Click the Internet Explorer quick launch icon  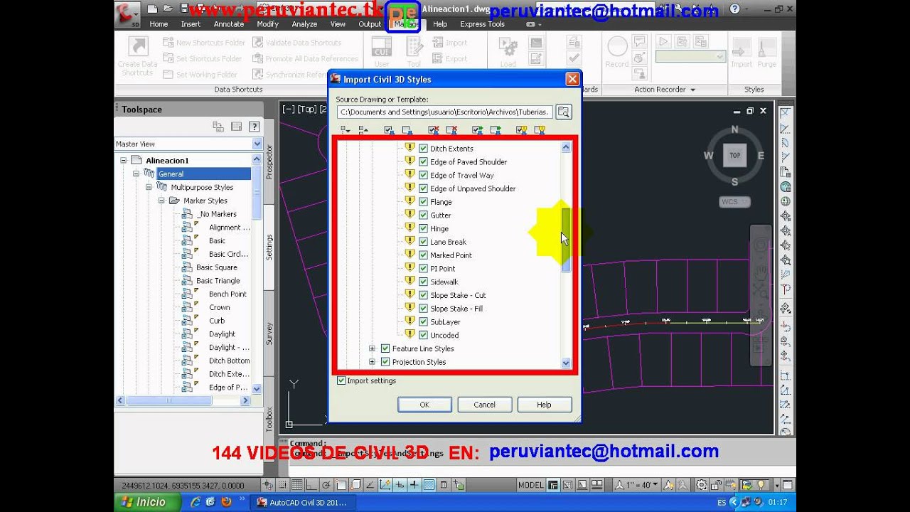pos(196,502)
